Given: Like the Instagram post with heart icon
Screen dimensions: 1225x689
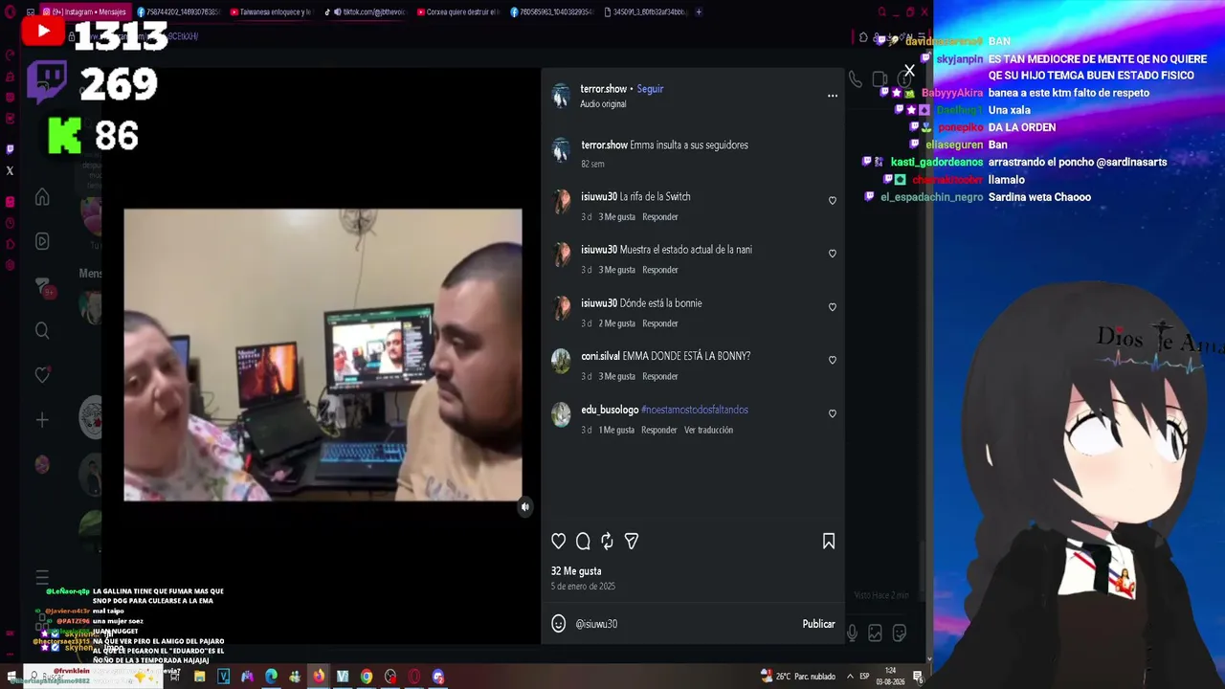Looking at the screenshot, I should tap(559, 542).
